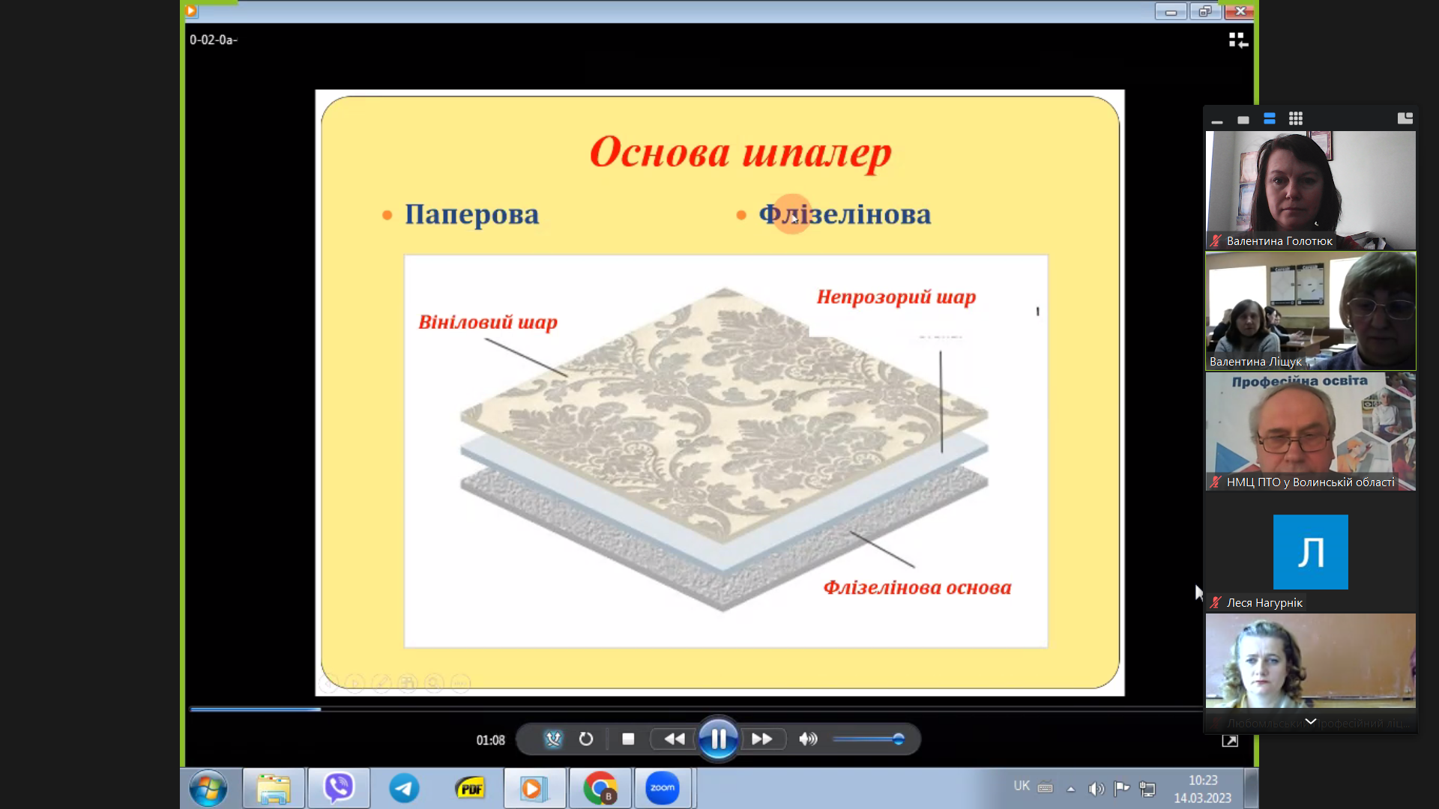Select Zoom single speaker view icon

point(1243,120)
